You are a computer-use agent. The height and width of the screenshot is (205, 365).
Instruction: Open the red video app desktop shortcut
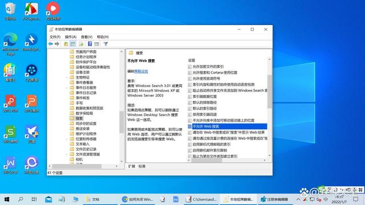[x=53, y=11]
